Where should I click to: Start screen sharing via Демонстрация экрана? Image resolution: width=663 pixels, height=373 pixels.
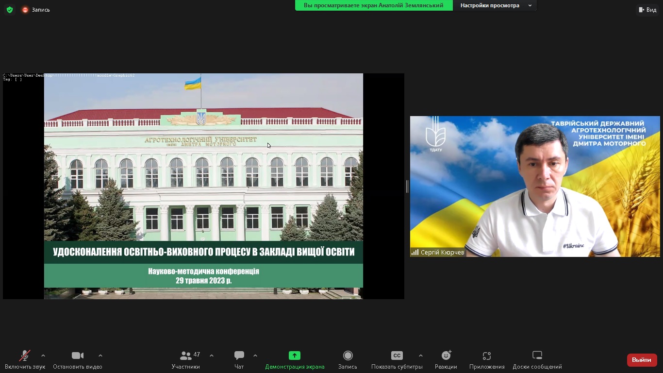(295, 360)
